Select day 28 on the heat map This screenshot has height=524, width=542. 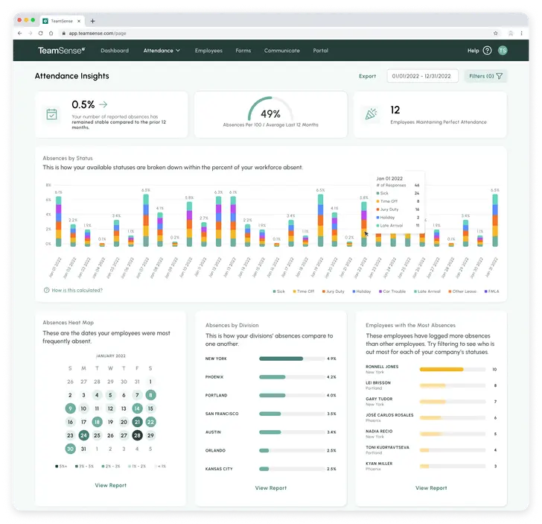(x=137, y=435)
